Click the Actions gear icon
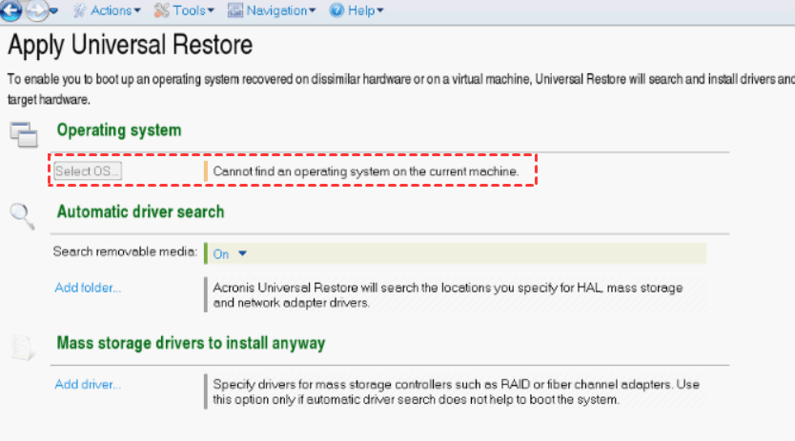Screen dimensions: 795x441 click(x=80, y=10)
